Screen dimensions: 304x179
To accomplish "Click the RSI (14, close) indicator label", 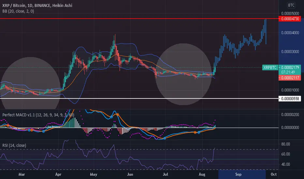I will pyautogui.click(x=14, y=145).
